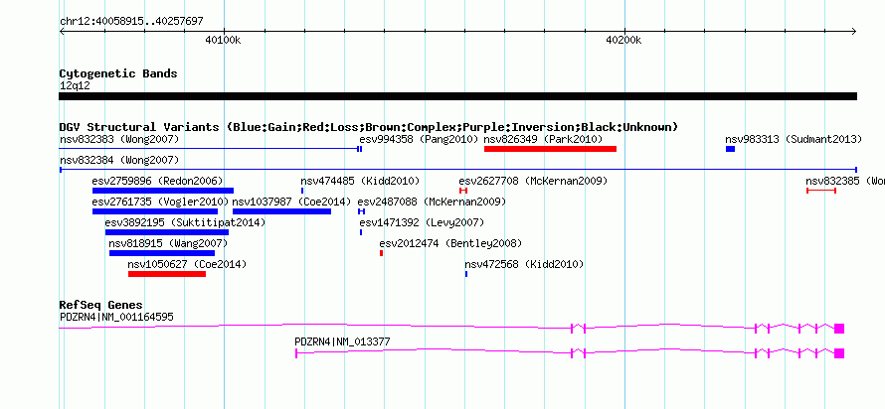Click esv2627708 (McKernan2009) label
Image resolution: width=885 pixels, height=409 pixels.
tap(533, 181)
